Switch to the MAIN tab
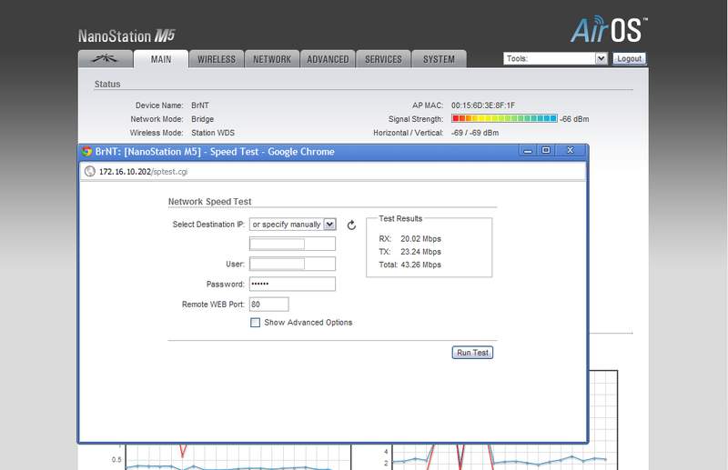Viewport: 728px width, 470px height. (x=161, y=59)
